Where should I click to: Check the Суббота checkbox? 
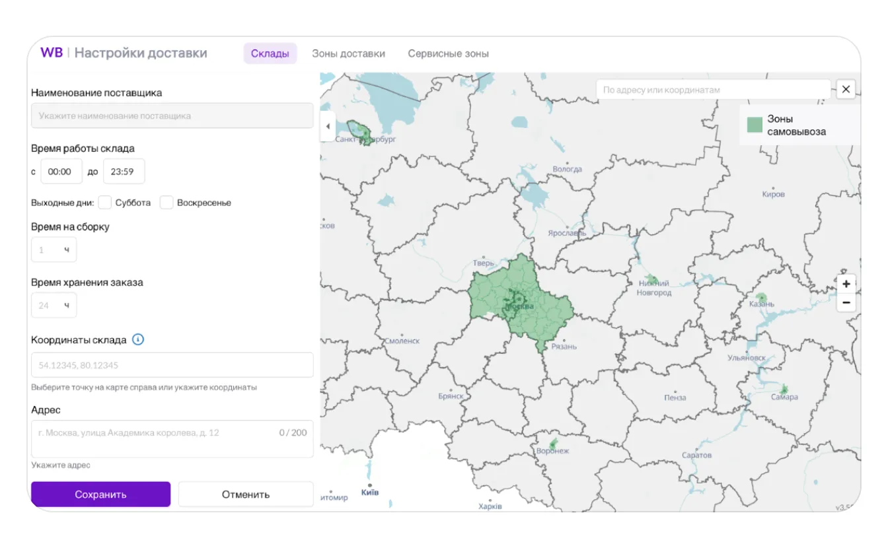(104, 203)
